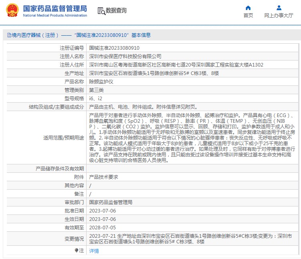
Task: Click the 境内医疗器械（注册） breadcrumb title
Action: pos(35,35)
